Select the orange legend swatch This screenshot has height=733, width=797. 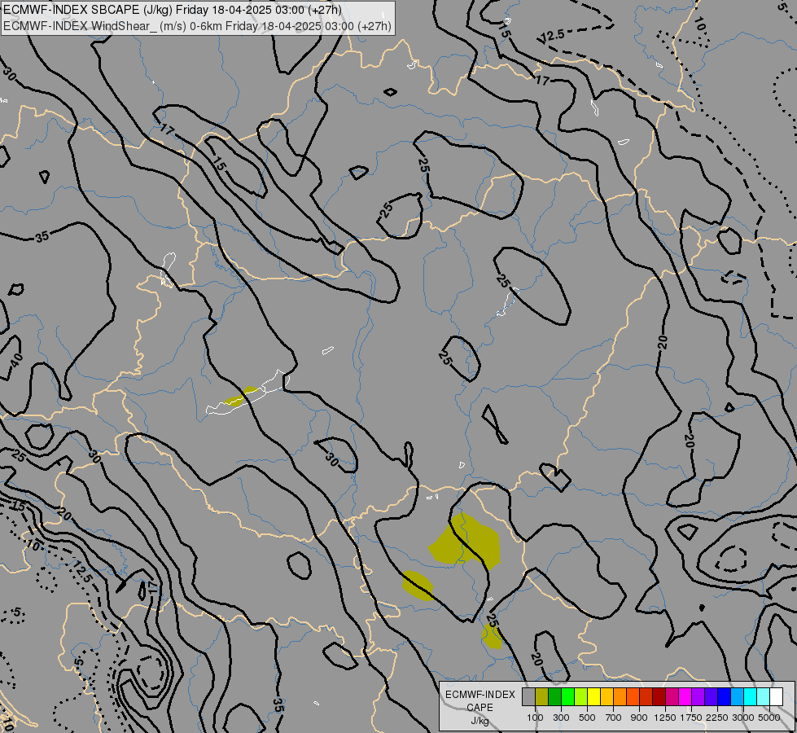[620, 697]
